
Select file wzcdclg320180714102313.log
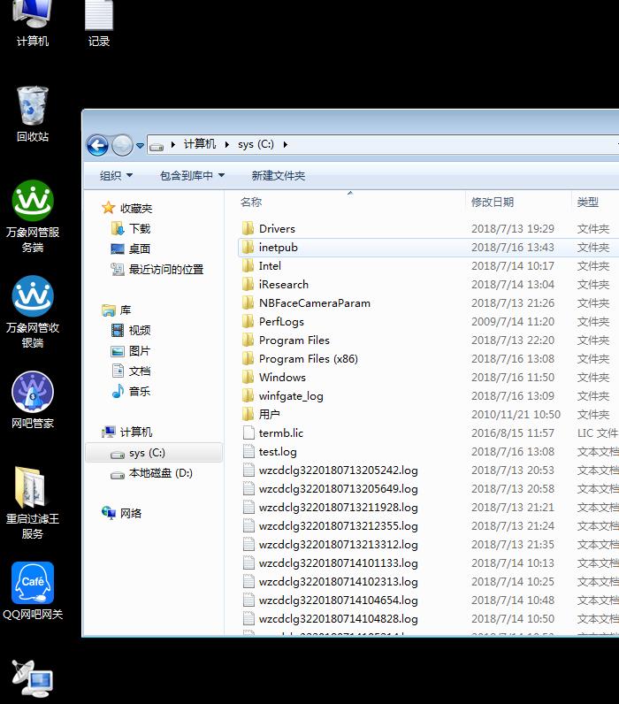click(338, 581)
